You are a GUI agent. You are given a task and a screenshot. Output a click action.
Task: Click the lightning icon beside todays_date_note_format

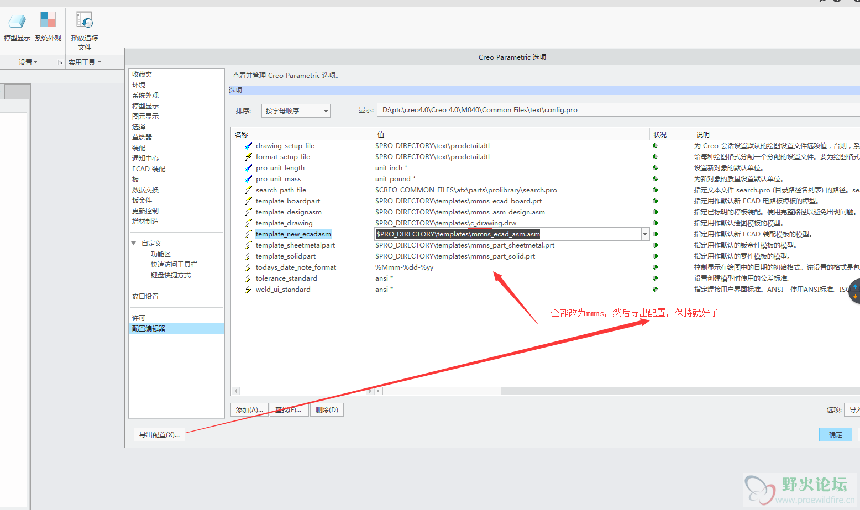coord(249,267)
